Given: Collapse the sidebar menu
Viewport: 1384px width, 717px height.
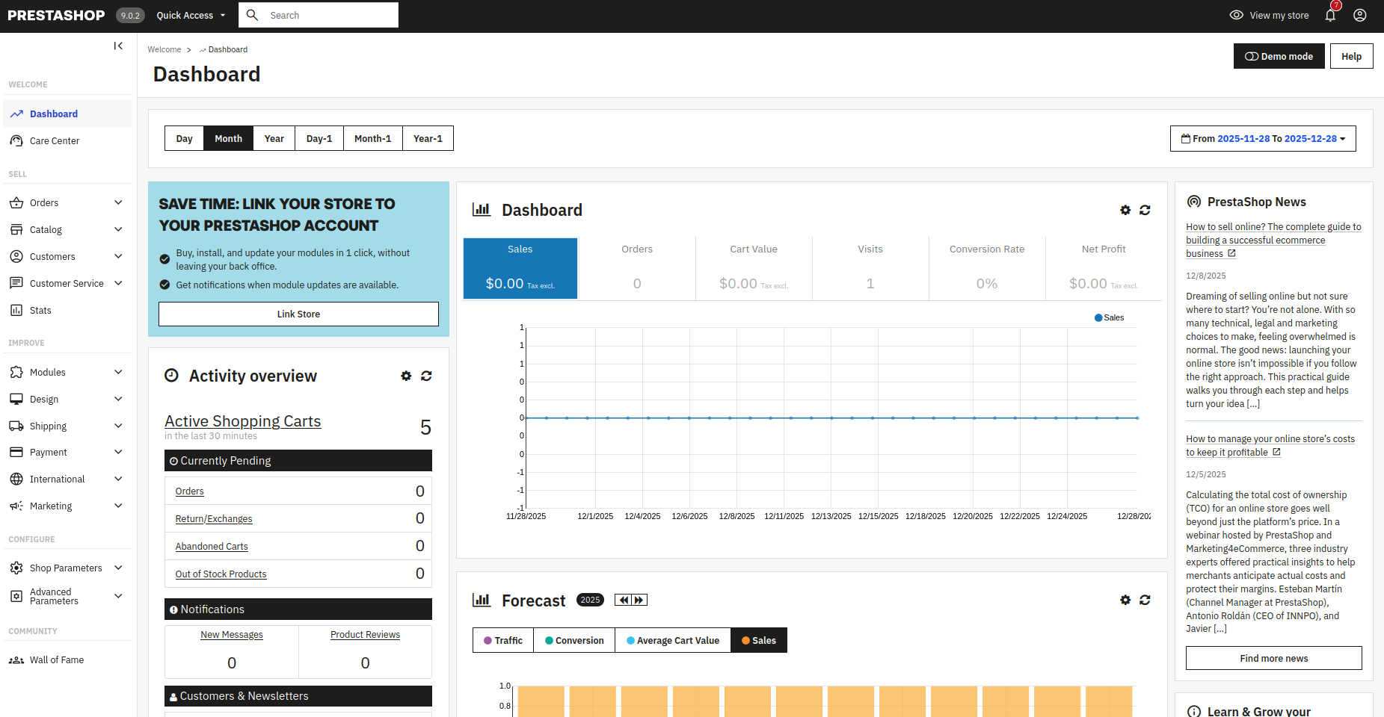Looking at the screenshot, I should (118, 46).
